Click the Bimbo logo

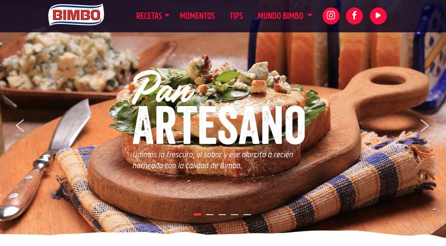tap(76, 15)
